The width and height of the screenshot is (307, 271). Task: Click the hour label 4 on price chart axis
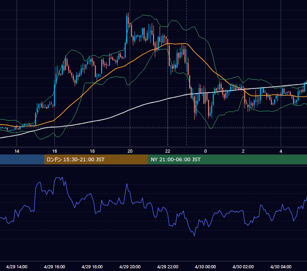click(281, 151)
